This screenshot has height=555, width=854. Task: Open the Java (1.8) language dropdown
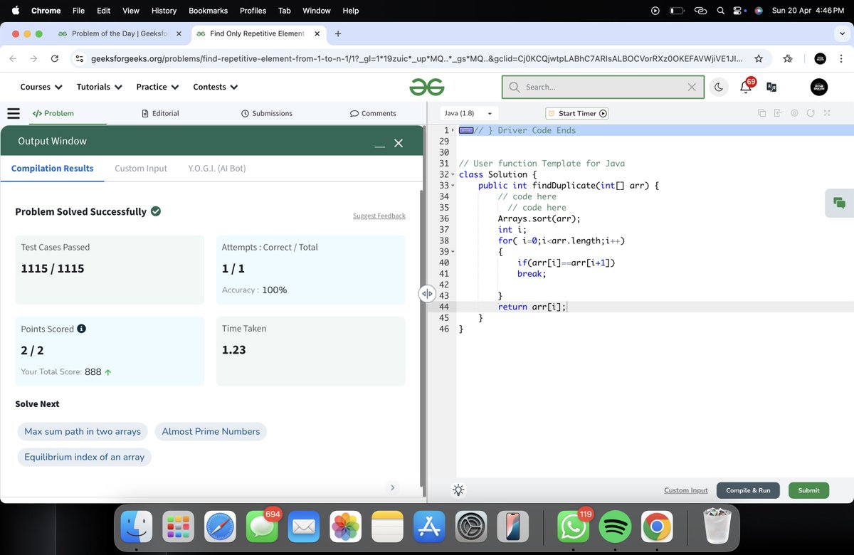[x=469, y=113]
